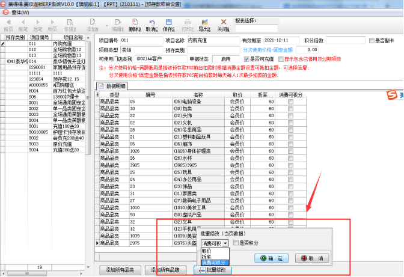The width and height of the screenshot is (404, 277).
Task: Click the export 导出 toolbar icon
Action: (x=205, y=22)
